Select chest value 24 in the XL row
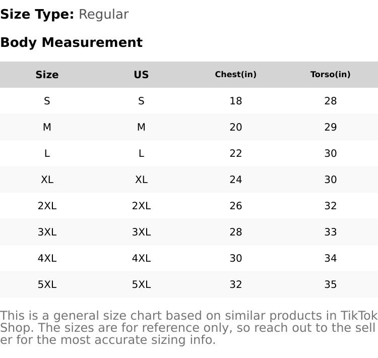This screenshot has width=378, height=358. coord(235,180)
